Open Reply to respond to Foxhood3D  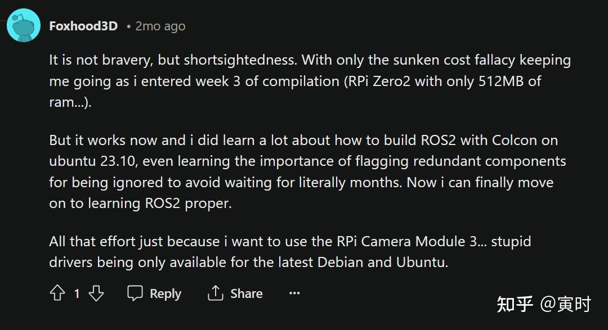tap(154, 293)
